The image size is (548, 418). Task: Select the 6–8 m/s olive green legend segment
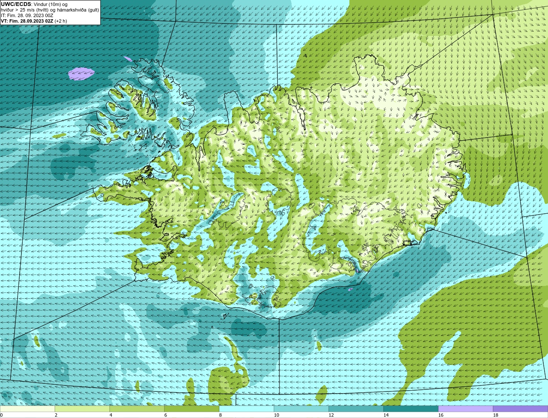(192, 409)
